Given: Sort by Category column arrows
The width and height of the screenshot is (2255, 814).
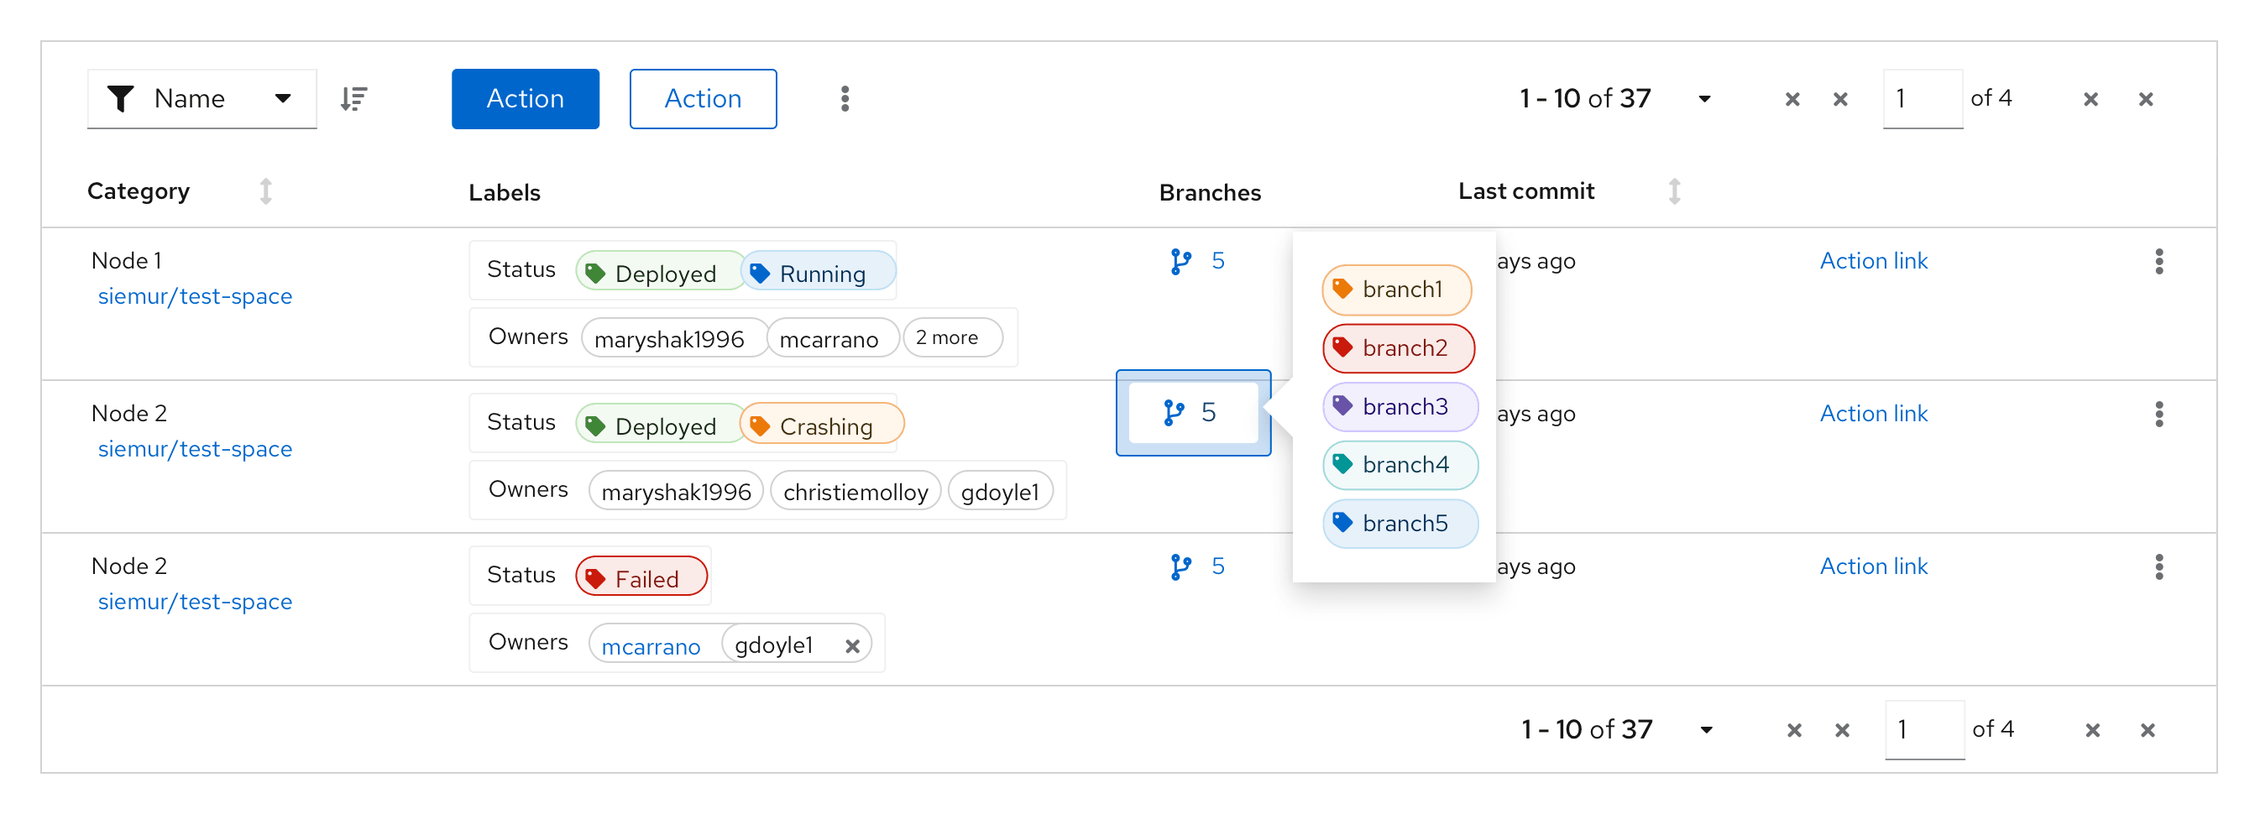Looking at the screenshot, I should click(x=265, y=191).
